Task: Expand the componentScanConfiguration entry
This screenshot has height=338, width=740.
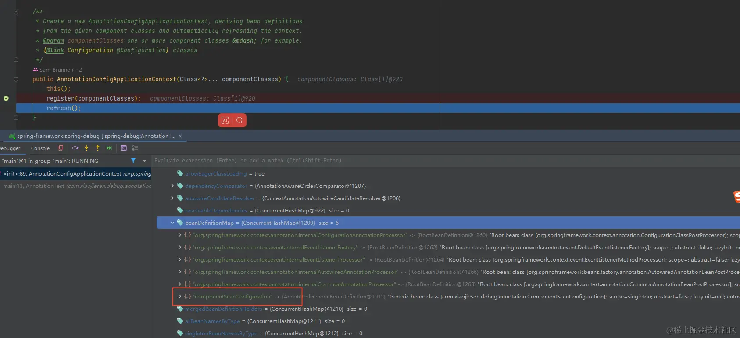Action: (x=180, y=296)
